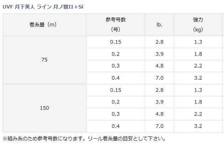This screenshot has height=145, width=224.
Task: Select 2.2 kg value in the 75 m group
Action: (x=198, y=66)
